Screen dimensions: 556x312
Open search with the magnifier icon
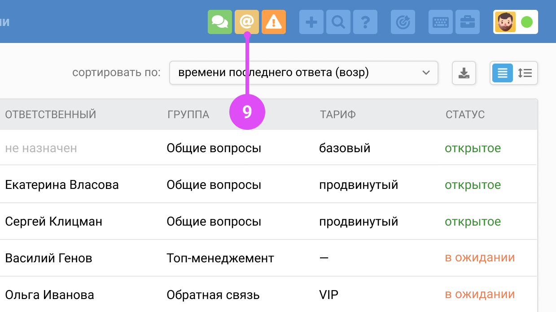coord(338,22)
